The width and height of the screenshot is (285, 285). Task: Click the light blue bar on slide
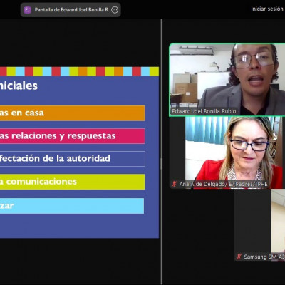72,206
